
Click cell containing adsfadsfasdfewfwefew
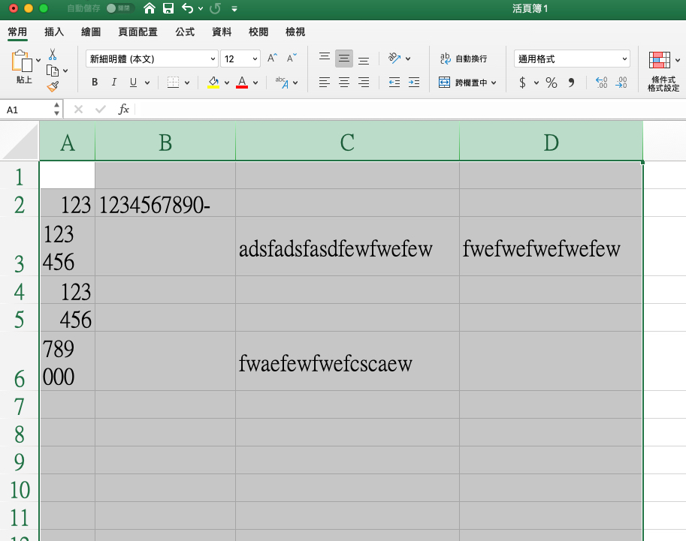pos(347,246)
